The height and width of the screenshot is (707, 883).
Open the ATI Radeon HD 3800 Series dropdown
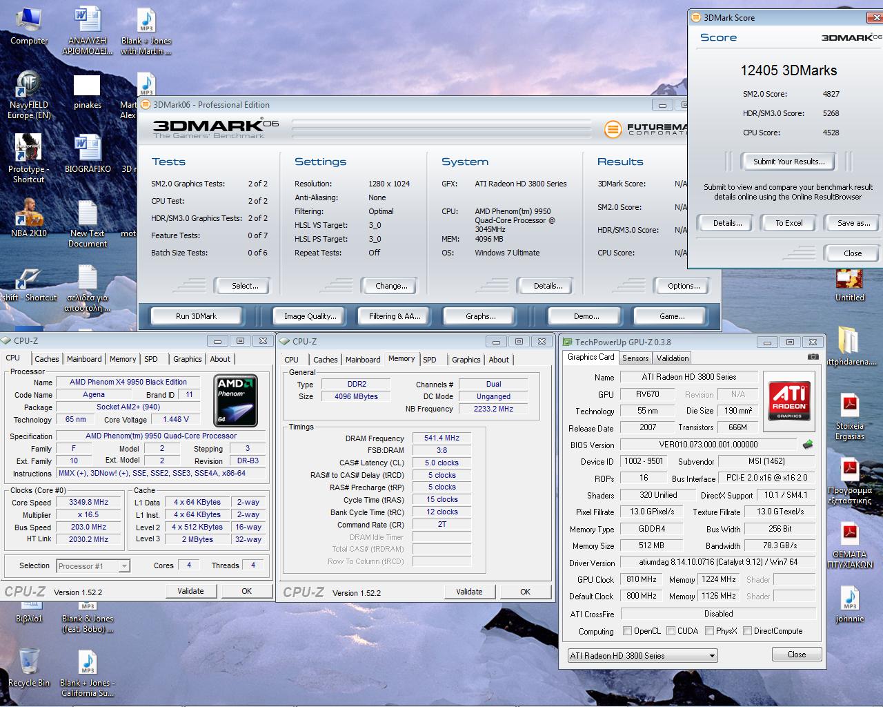(x=642, y=656)
